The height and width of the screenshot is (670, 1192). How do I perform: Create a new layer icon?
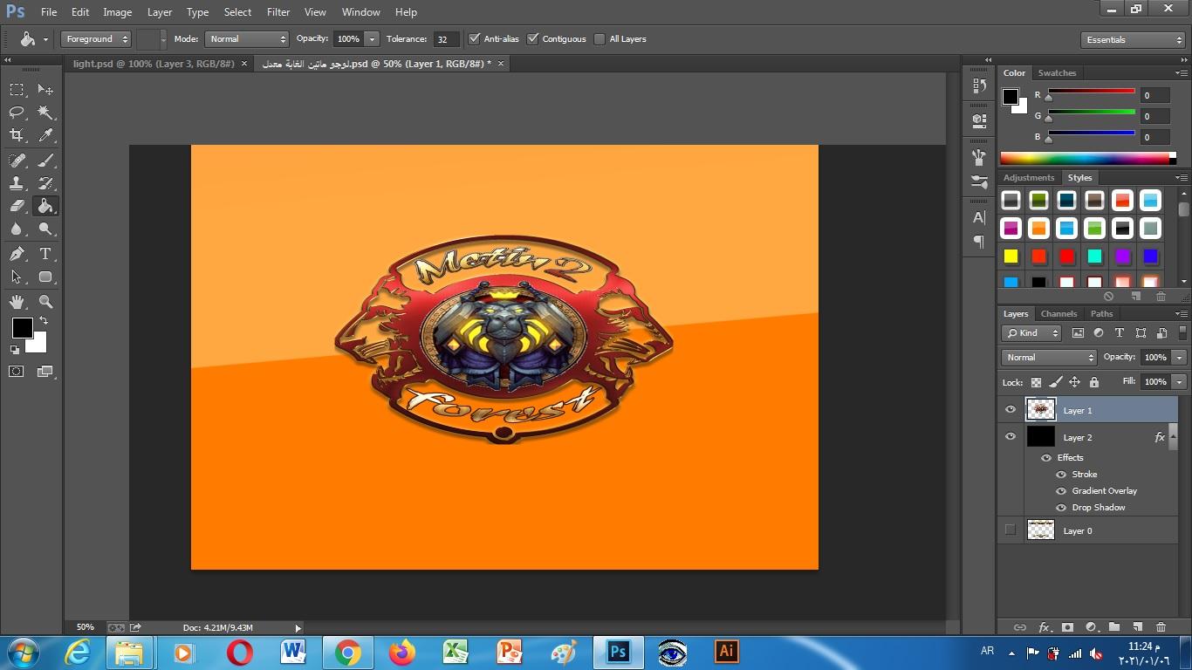click(x=1137, y=627)
